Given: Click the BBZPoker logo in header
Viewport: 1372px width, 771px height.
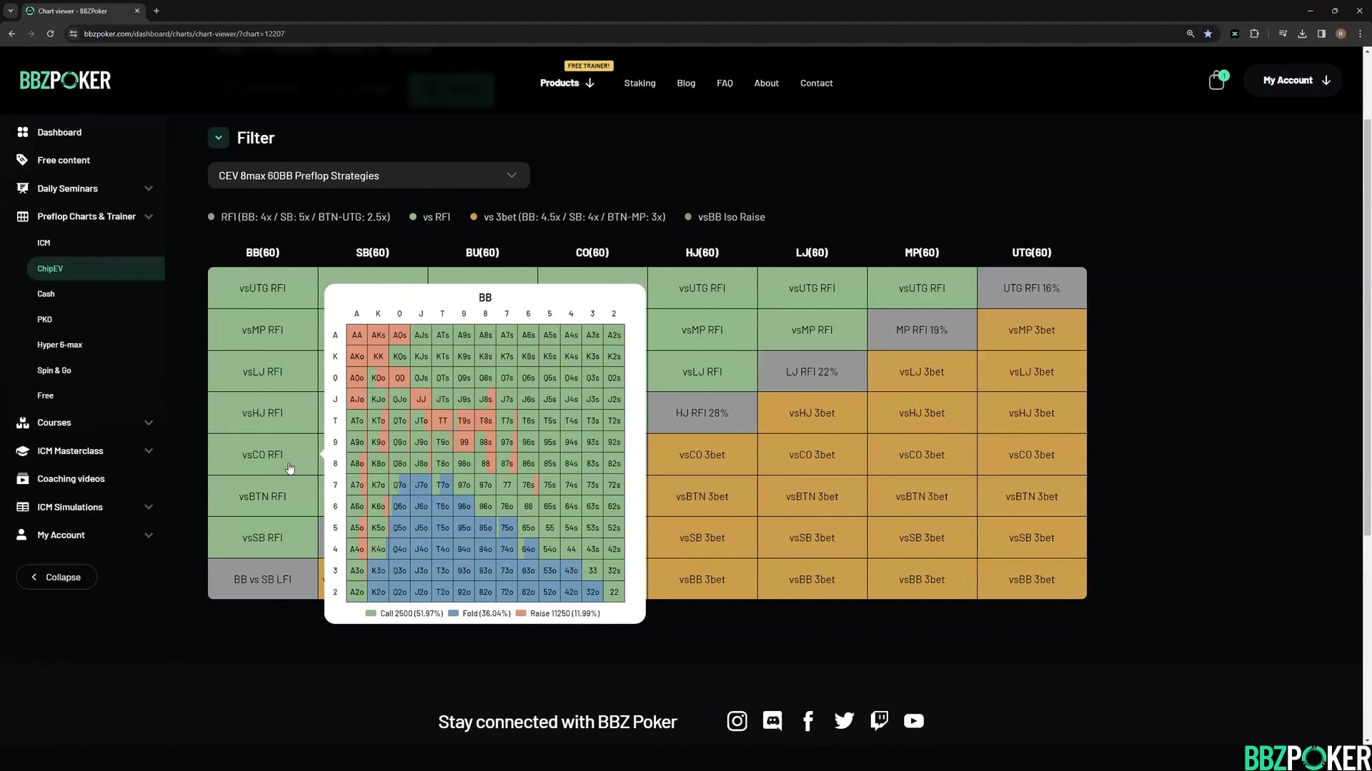Looking at the screenshot, I should 65,81.
